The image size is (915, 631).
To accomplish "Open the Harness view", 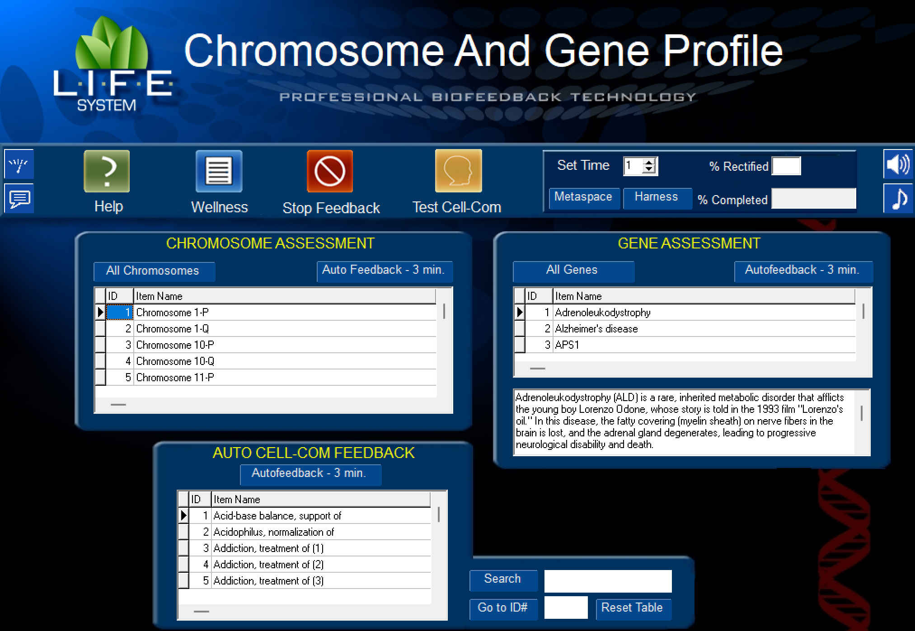I will pyautogui.click(x=657, y=197).
